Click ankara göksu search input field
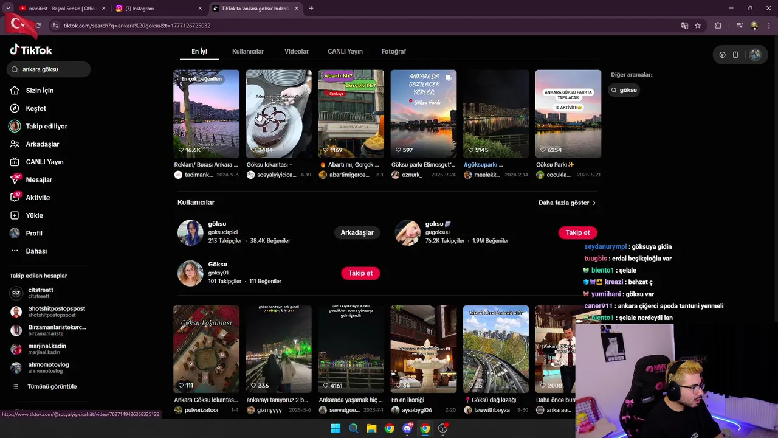The width and height of the screenshot is (778, 438). (49, 69)
